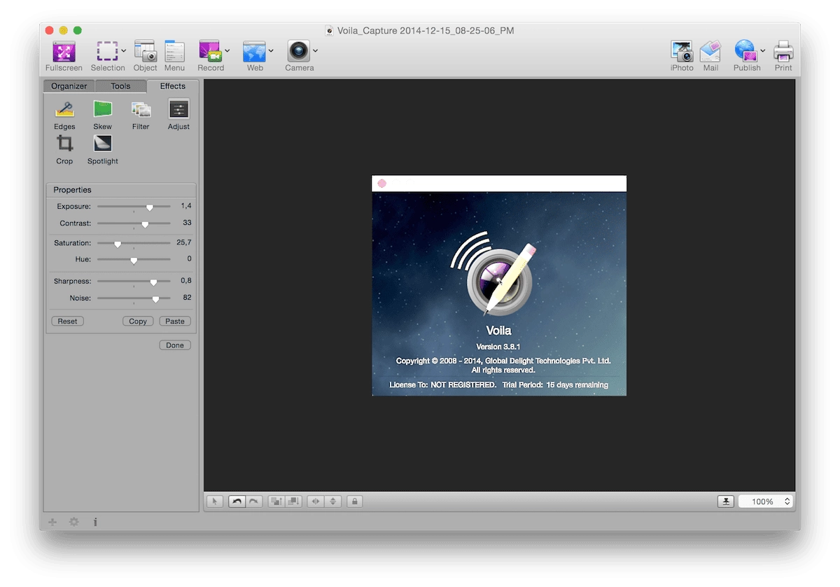This screenshot has height=587, width=840.
Task: Reset the adjustment properties
Action: (x=67, y=321)
